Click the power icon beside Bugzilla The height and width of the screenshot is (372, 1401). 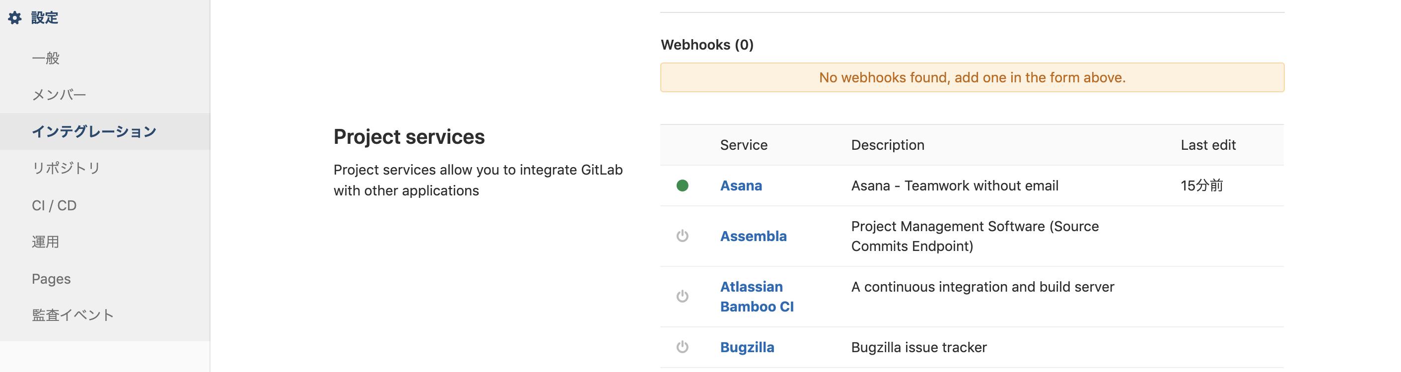point(682,347)
